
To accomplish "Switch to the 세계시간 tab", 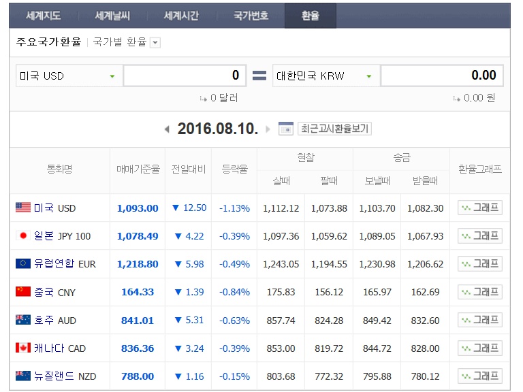I will [181, 16].
